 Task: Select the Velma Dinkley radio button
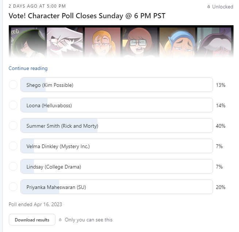point(13,146)
